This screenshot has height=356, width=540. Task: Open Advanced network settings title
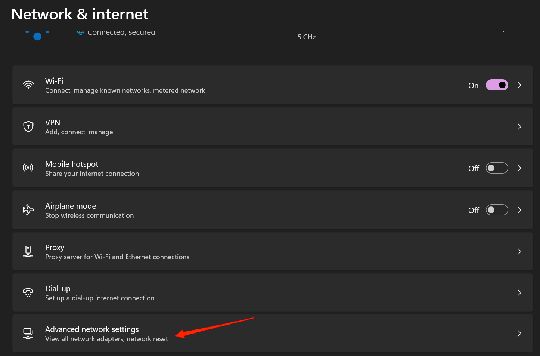point(92,329)
